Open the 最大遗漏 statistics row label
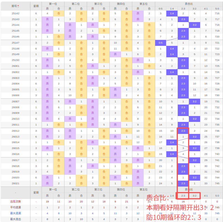The image size is (223, 222). 16,213
